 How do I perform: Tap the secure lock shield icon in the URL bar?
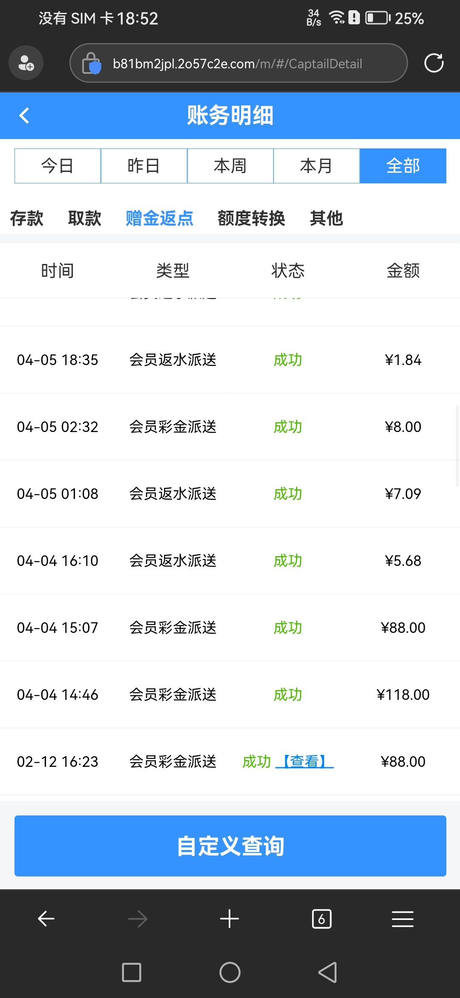92,64
